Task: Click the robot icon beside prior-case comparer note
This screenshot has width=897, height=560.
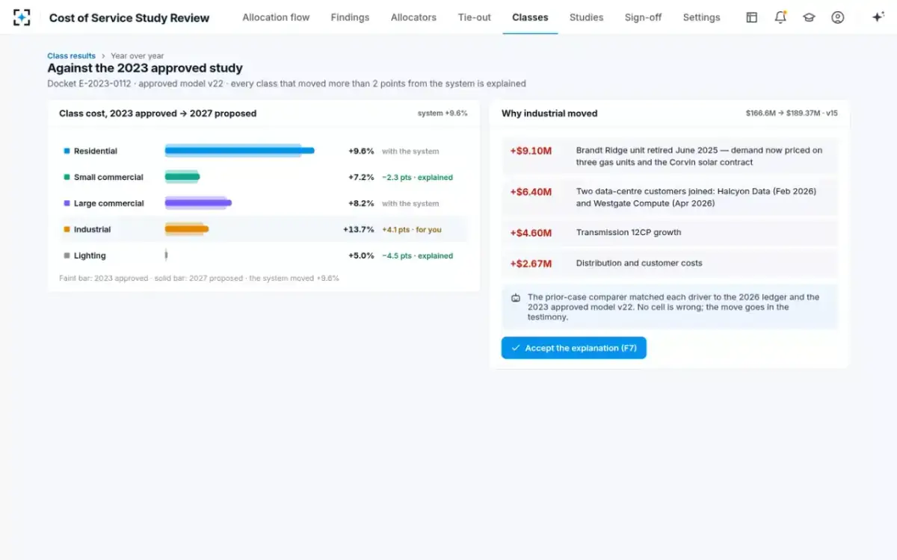Action: pyautogui.click(x=516, y=298)
